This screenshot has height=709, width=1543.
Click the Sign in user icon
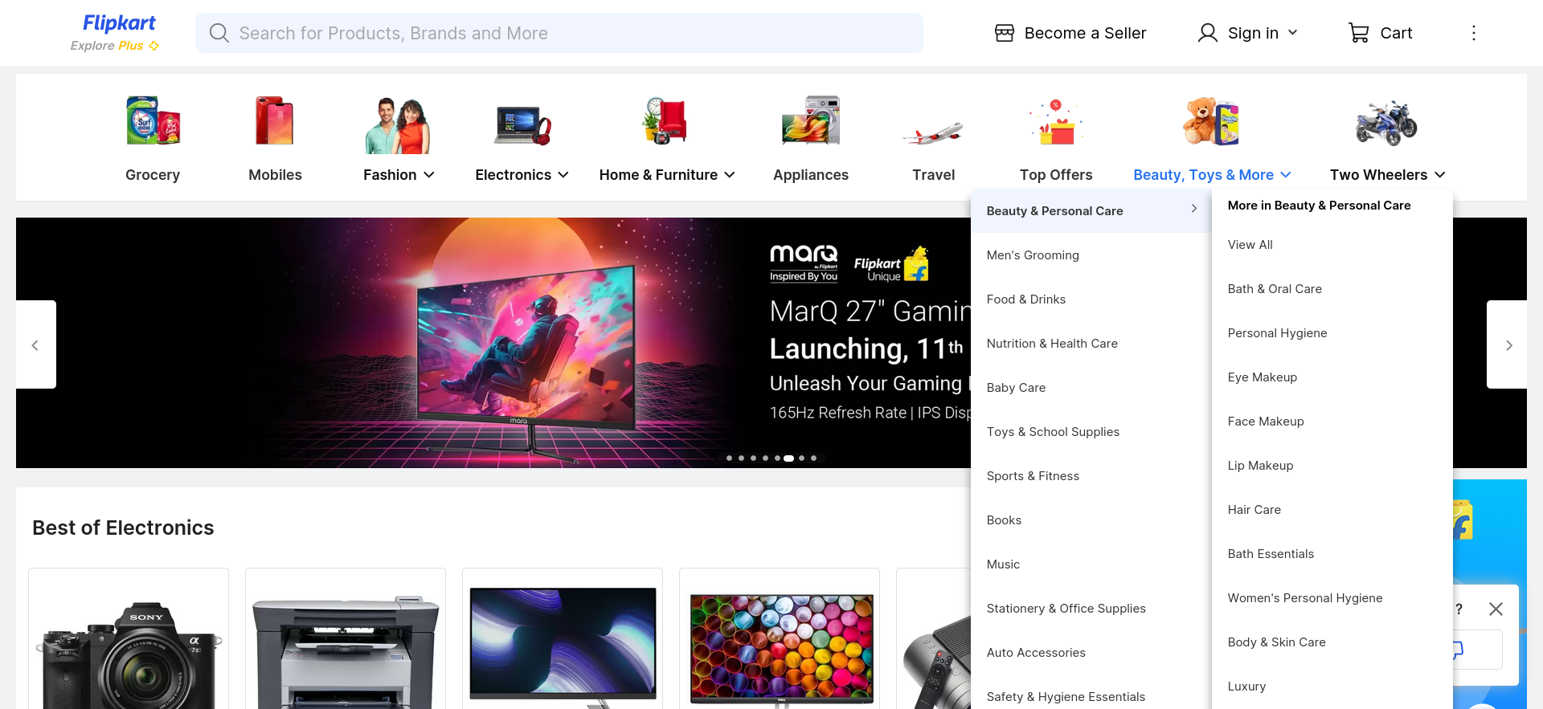point(1207,33)
